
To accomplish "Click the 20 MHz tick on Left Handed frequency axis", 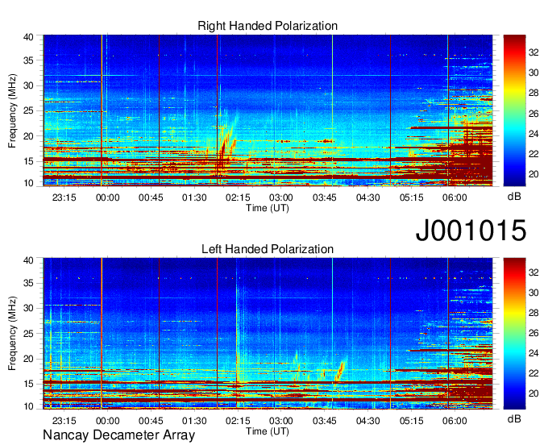I will click(28, 359).
